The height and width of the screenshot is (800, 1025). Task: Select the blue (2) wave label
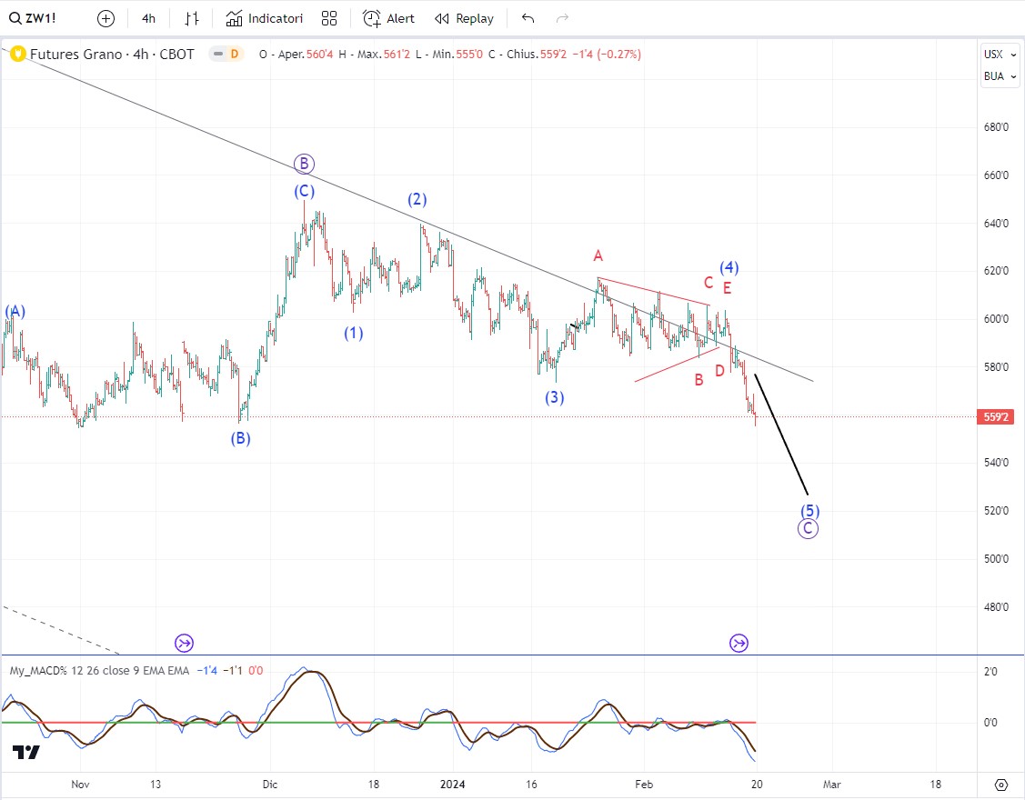click(x=417, y=199)
